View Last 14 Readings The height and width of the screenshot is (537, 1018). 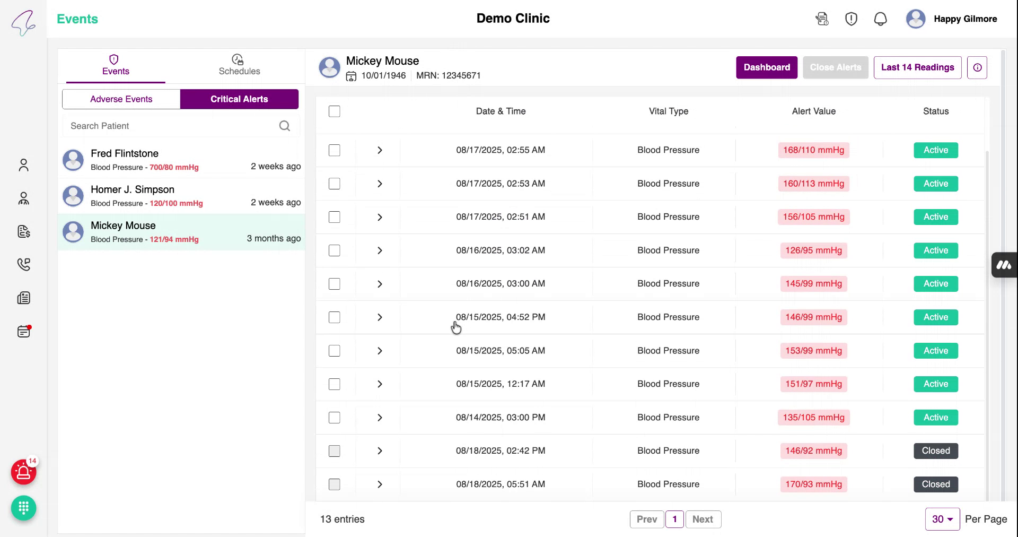pyautogui.click(x=917, y=67)
